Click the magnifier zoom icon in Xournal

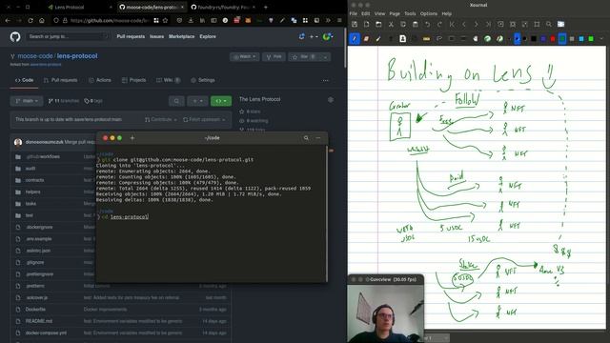(x=549, y=24)
